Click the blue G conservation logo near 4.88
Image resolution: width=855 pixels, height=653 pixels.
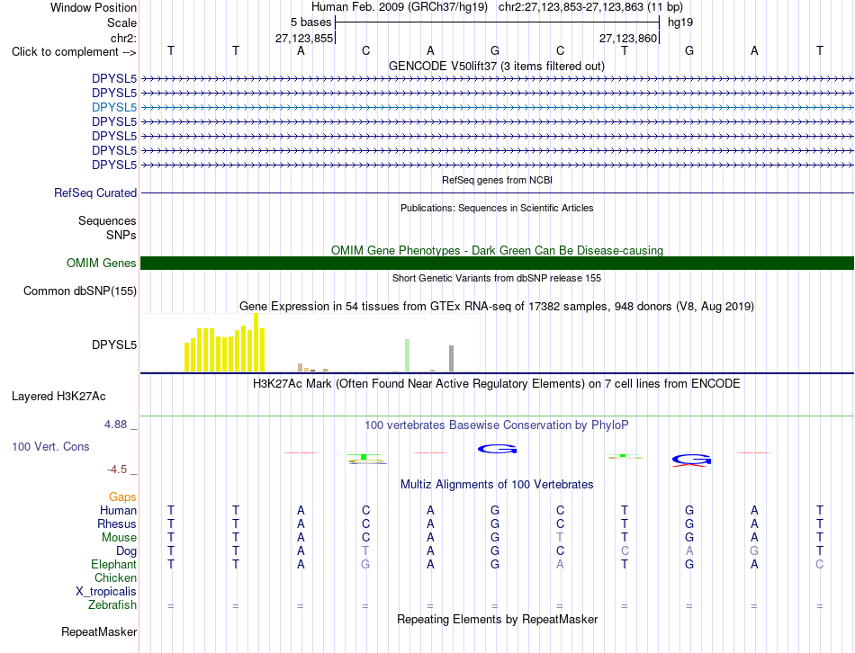[x=498, y=449]
